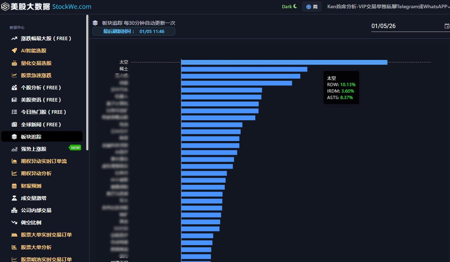Open the Ken首席分析 VIP contact link
450x262 pixels.
click(388, 7)
